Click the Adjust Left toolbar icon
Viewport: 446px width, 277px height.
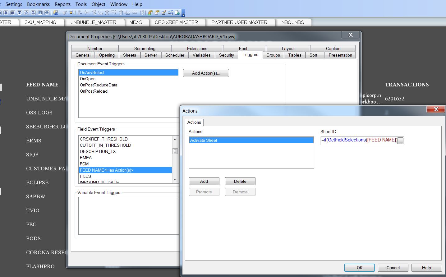[x=135, y=13]
